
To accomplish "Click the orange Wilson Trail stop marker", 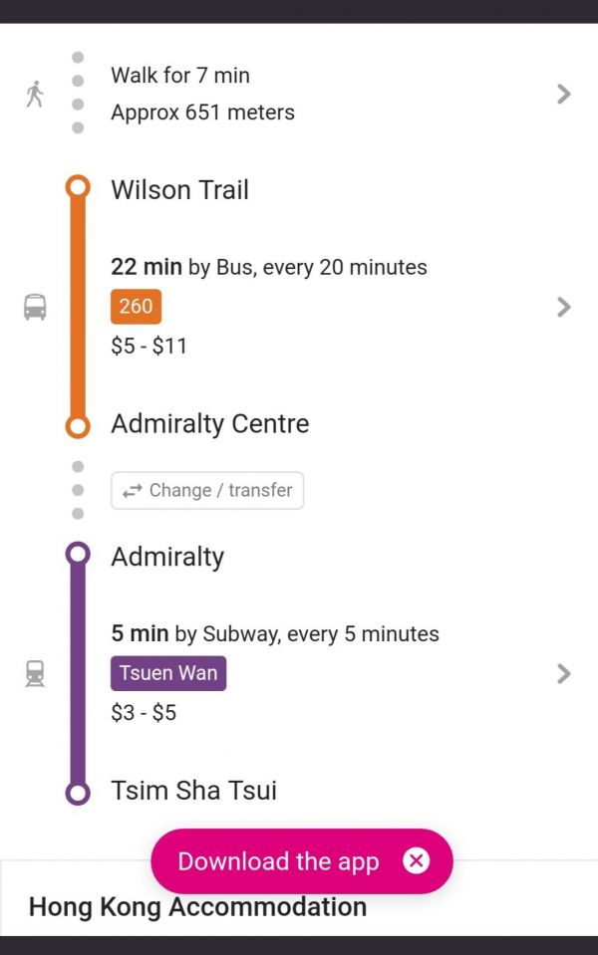I will [78, 187].
